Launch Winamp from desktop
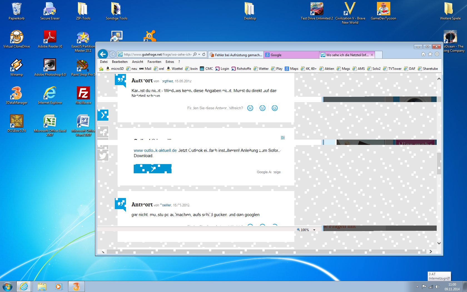 (x=16, y=67)
